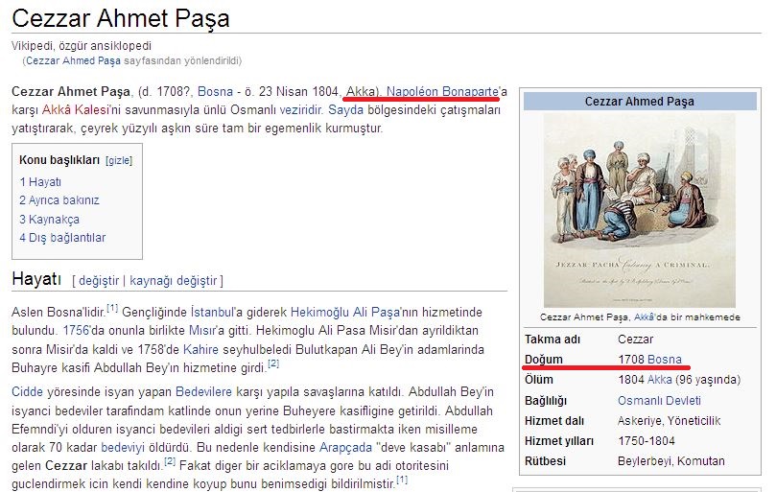Open the İstanbul link
Viewport: 776px width, 492px height.
click(212, 313)
